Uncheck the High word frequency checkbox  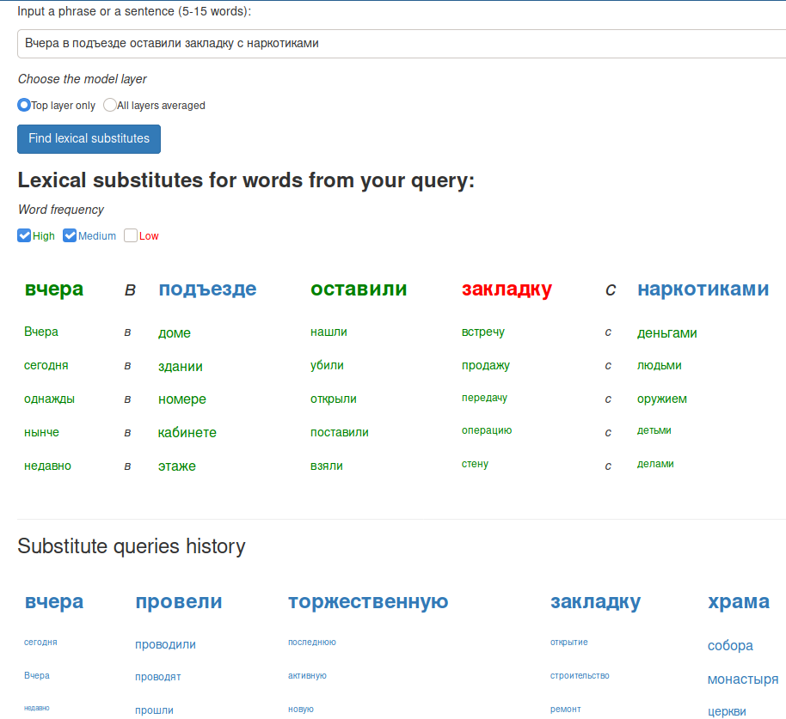tap(24, 235)
